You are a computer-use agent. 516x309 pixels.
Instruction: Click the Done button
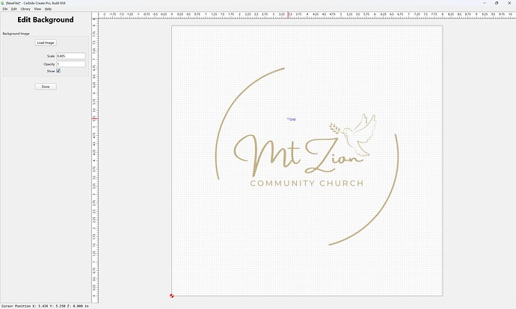pyautogui.click(x=46, y=87)
